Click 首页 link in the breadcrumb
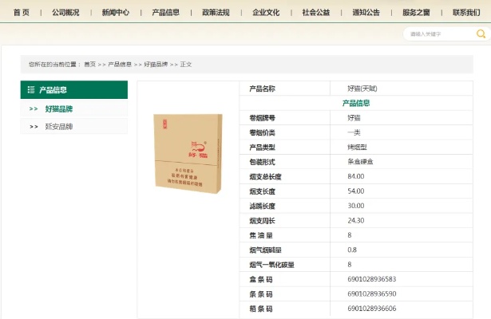 click(x=90, y=65)
